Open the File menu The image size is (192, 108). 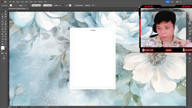10,2
